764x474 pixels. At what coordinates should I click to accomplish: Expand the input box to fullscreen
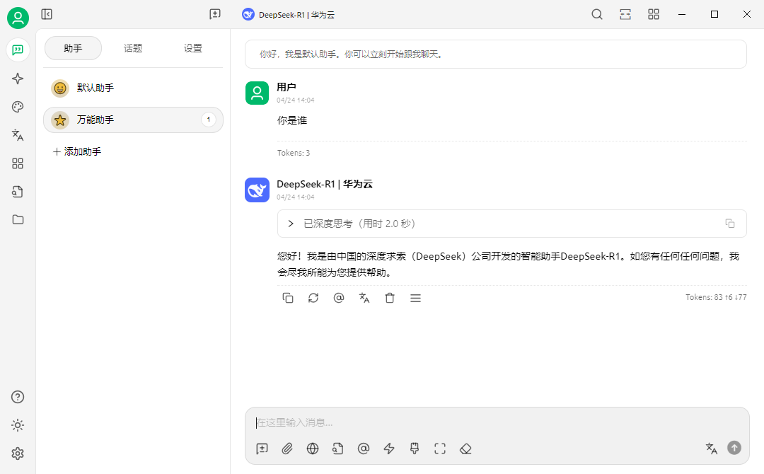[440, 449]
